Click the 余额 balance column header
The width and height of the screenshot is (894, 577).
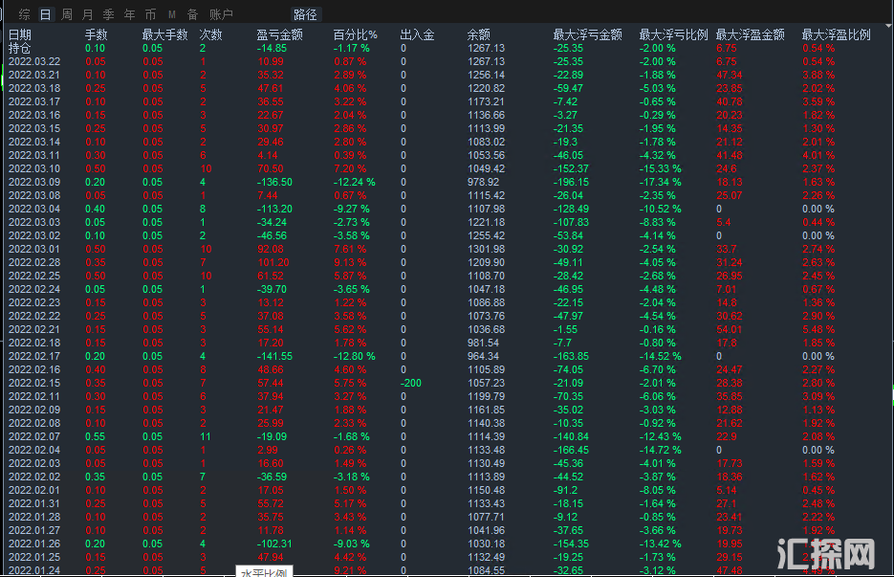pos(478,34)
